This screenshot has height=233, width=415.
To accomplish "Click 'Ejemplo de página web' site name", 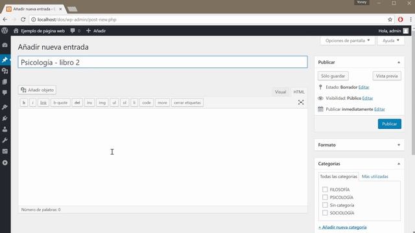I will tap(43, 31).
